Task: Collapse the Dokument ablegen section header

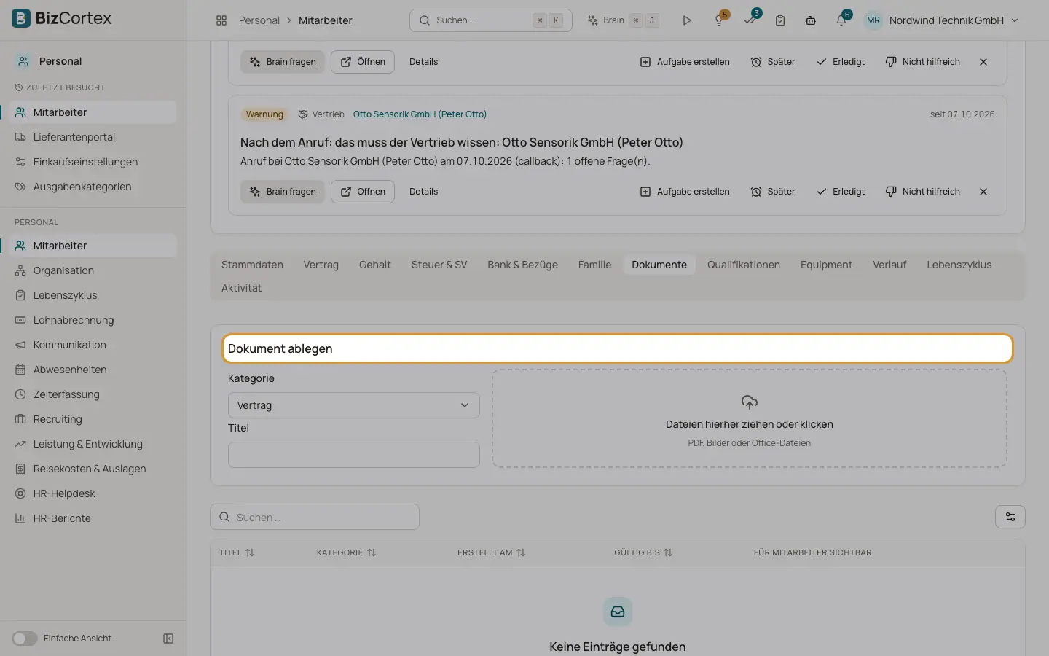Action: click(618, 348)
